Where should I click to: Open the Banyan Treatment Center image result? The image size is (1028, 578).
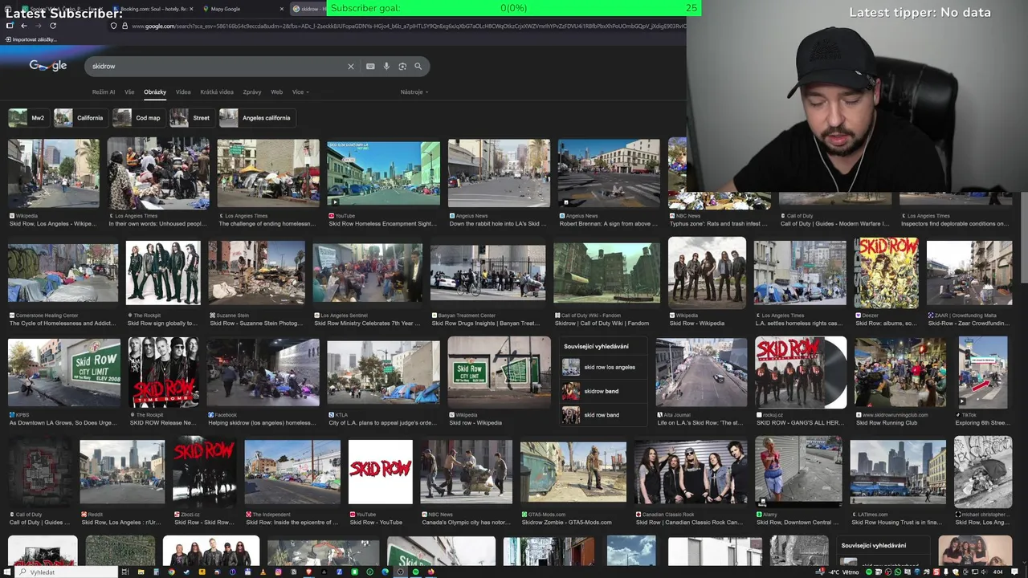(x=487, y=273)
